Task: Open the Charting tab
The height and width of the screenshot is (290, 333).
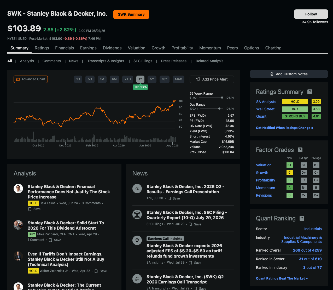Action: pos(273,48)
